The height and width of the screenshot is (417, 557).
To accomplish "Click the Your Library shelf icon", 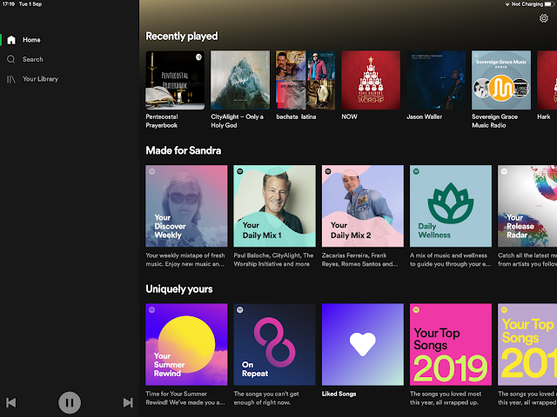I will pos(11,79).
